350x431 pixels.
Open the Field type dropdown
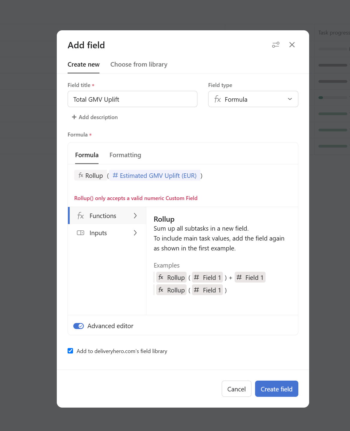[253, 99]
